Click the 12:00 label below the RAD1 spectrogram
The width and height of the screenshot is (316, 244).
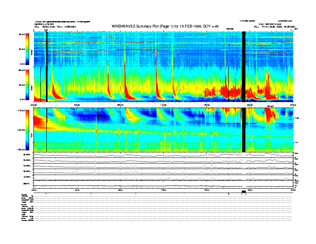click(x=164, y=105)
